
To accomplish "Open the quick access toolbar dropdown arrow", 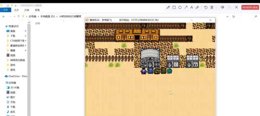I will pyautogui.click(x=16, y=5).
